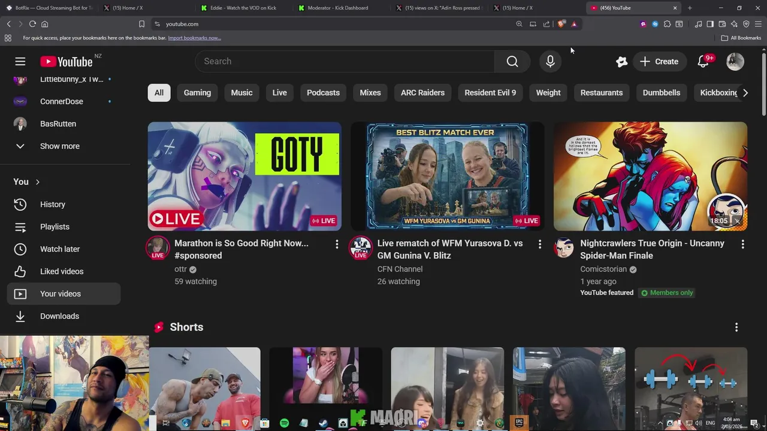Open the music note icon in the browser toolbar
The height and width of the screenshot is (431, 767).
pyautogui.click(x=698, y=24)
